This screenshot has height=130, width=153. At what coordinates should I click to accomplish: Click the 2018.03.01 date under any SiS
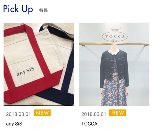18,114
